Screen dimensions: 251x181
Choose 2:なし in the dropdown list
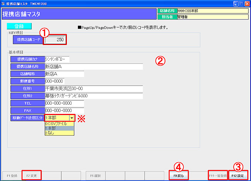59,133
